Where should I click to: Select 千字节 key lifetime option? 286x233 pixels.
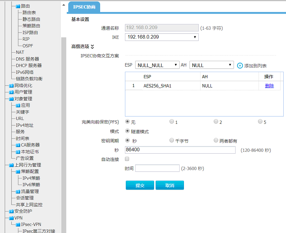(x=172, y=140)
